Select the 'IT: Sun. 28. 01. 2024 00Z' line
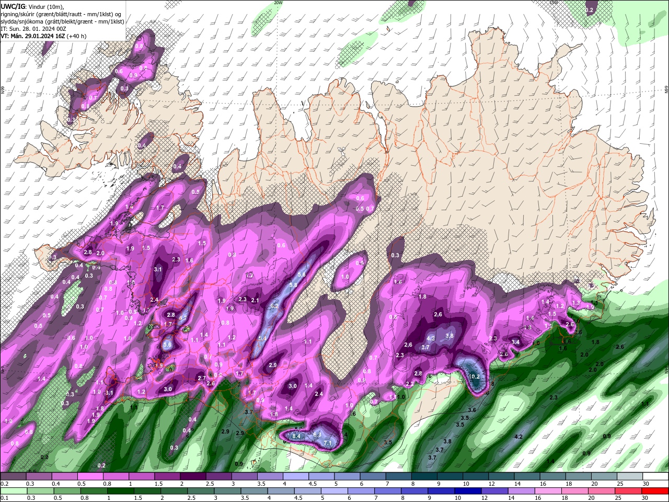 click(33, 29)
